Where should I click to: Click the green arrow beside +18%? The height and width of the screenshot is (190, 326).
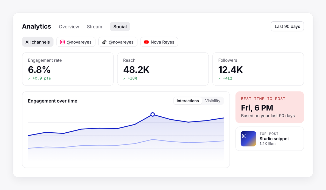click(x=124, y=78)
